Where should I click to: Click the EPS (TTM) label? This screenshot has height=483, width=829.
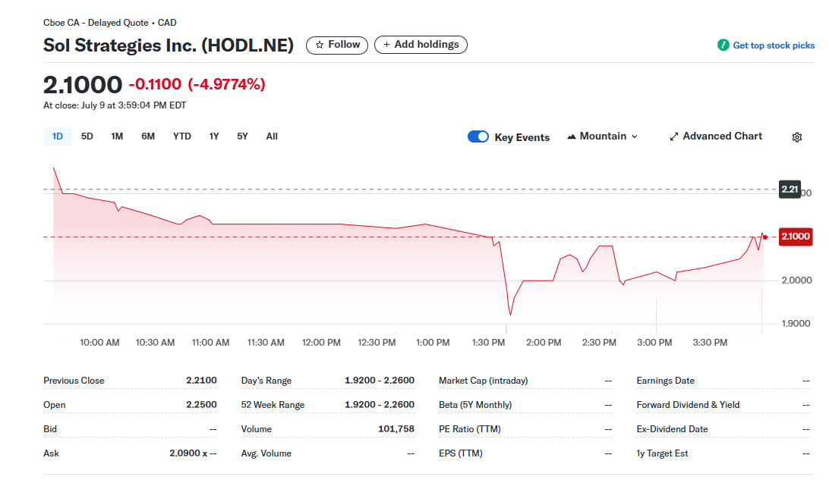pos(461,453)
